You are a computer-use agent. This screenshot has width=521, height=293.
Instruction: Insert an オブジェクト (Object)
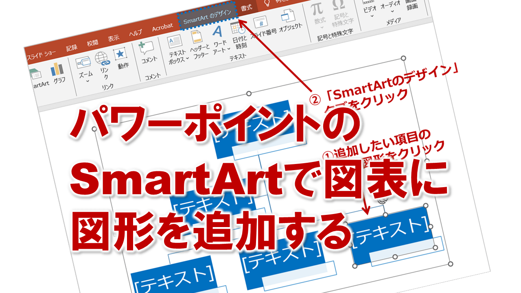pyautogui.click(x=287, y=15)
